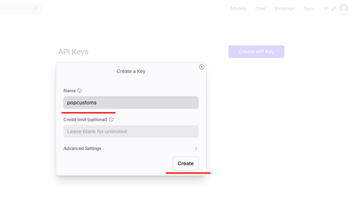Close the Create a Key dialog

[202, 67]
